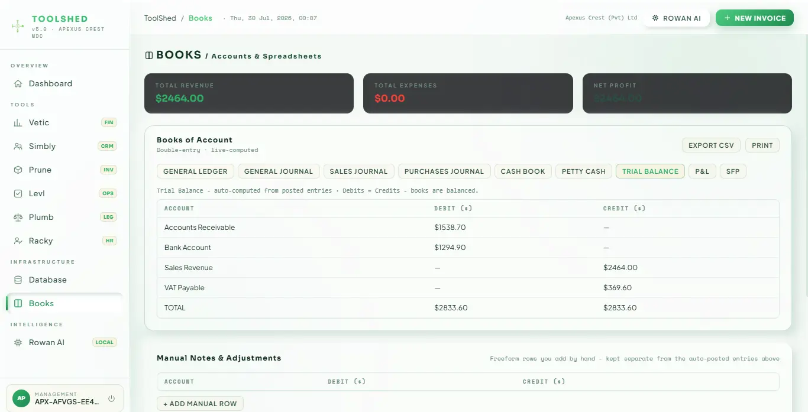Click the Books breadcrumb link
The width and height of the screenshot is (808, 412).
(201, 18)
